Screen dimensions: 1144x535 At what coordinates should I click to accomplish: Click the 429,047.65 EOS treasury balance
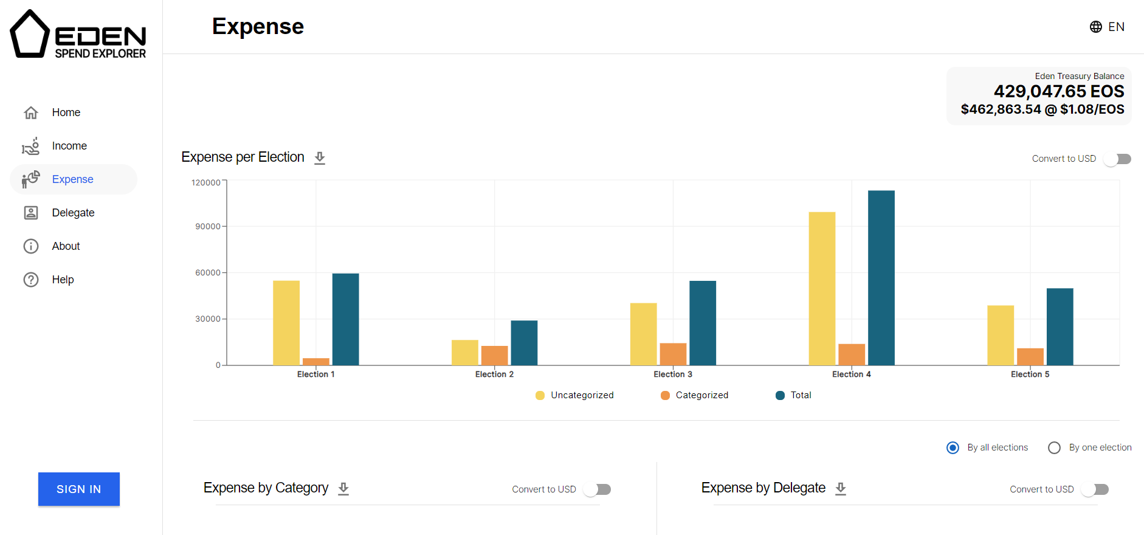pyautogui.click(x=1059, y=91)
